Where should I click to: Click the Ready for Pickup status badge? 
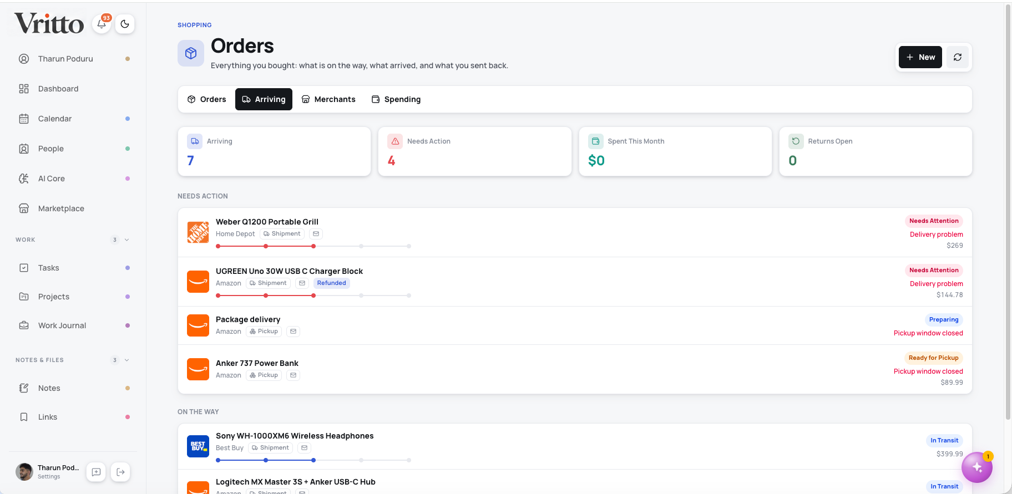933,358
